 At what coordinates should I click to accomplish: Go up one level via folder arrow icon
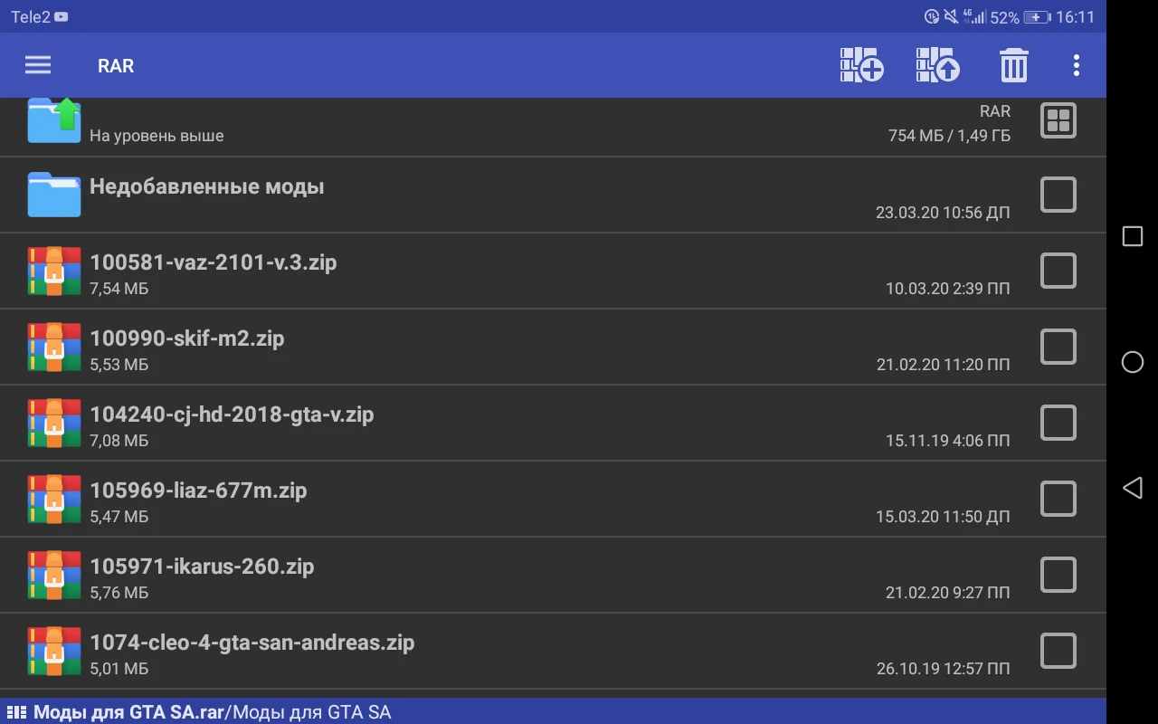click(x=54, y=120)
